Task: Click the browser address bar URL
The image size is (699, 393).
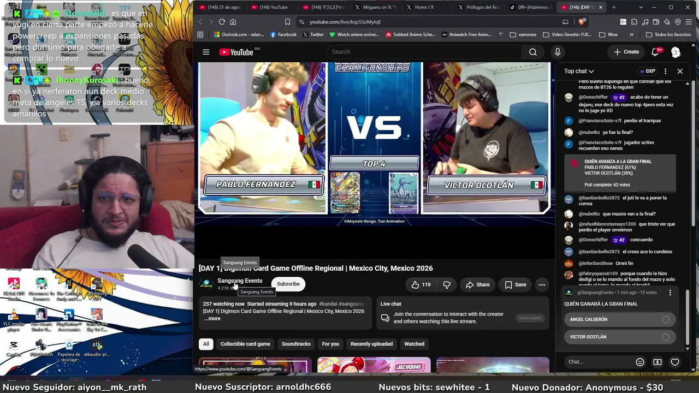Action: pos(345,22)
